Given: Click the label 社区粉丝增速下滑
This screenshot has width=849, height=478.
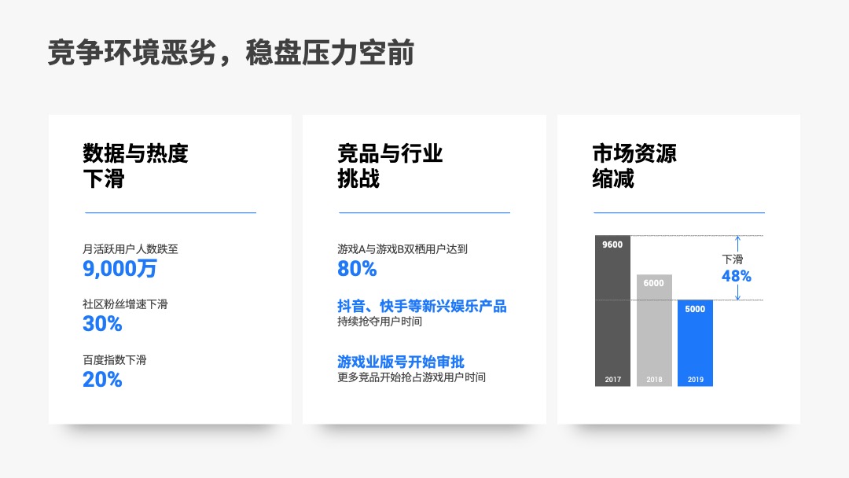Looking at the screenshot, I should coord(125,304).
